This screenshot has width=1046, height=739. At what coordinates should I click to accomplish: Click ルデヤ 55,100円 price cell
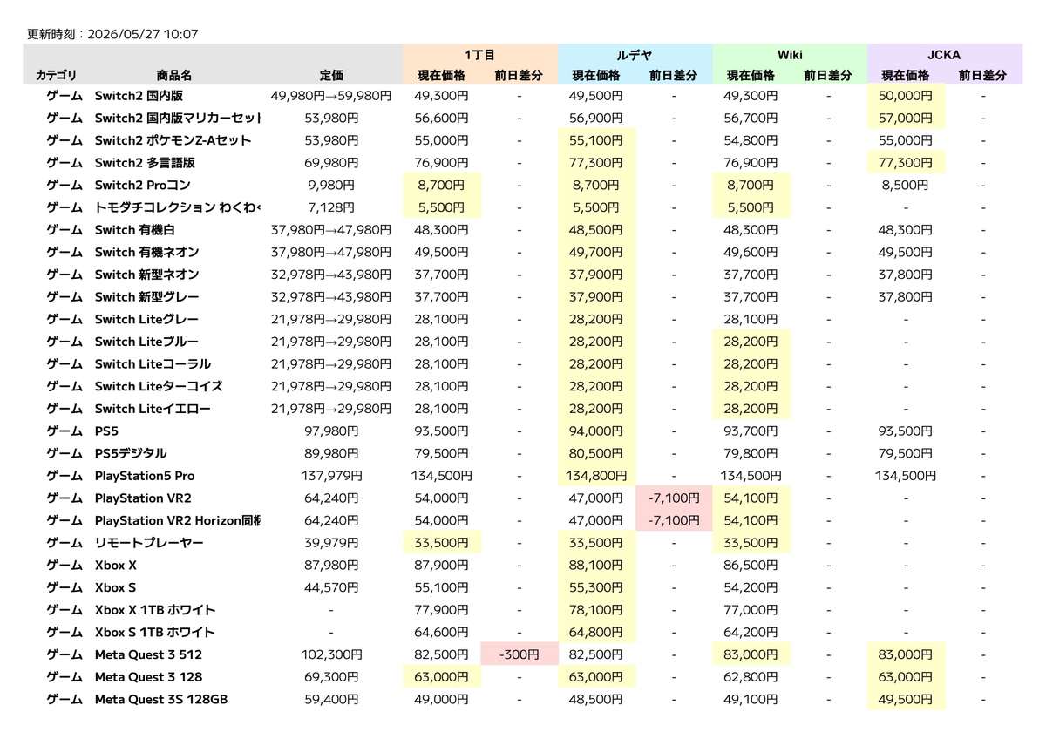pyautogui.click(x=596, y=140)
